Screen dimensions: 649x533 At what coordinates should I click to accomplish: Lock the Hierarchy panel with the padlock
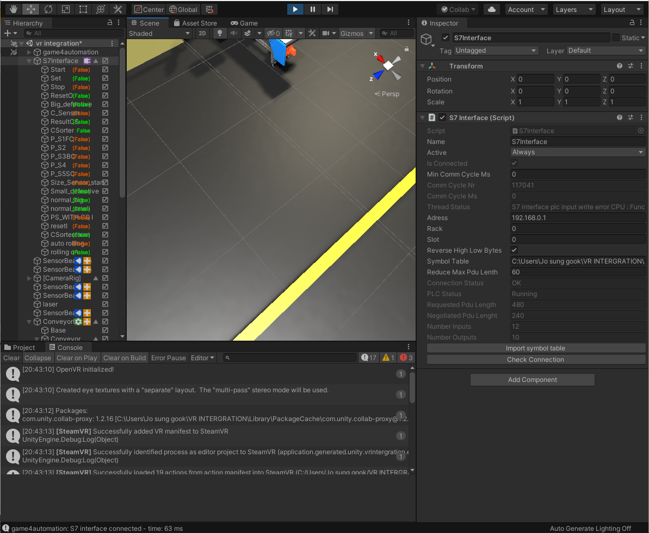[110, 23]
